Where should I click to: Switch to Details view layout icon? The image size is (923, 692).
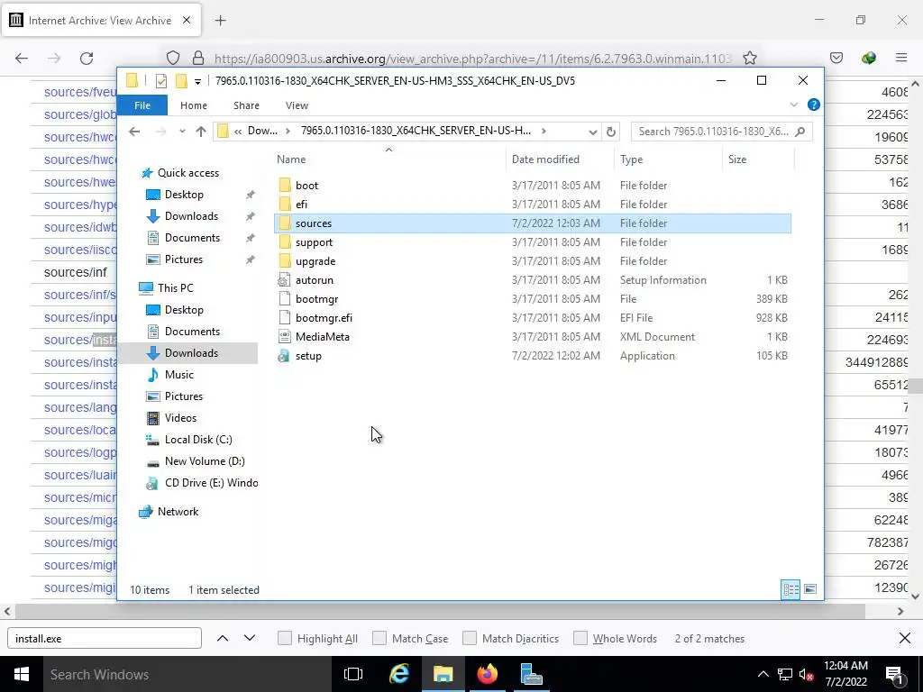(x=790, y=589)
